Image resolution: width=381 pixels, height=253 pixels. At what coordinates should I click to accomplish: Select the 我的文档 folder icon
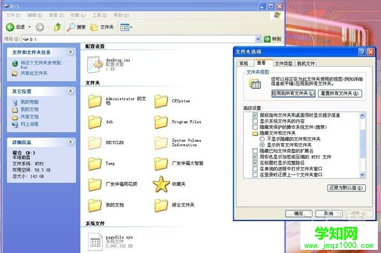[95, 205]
